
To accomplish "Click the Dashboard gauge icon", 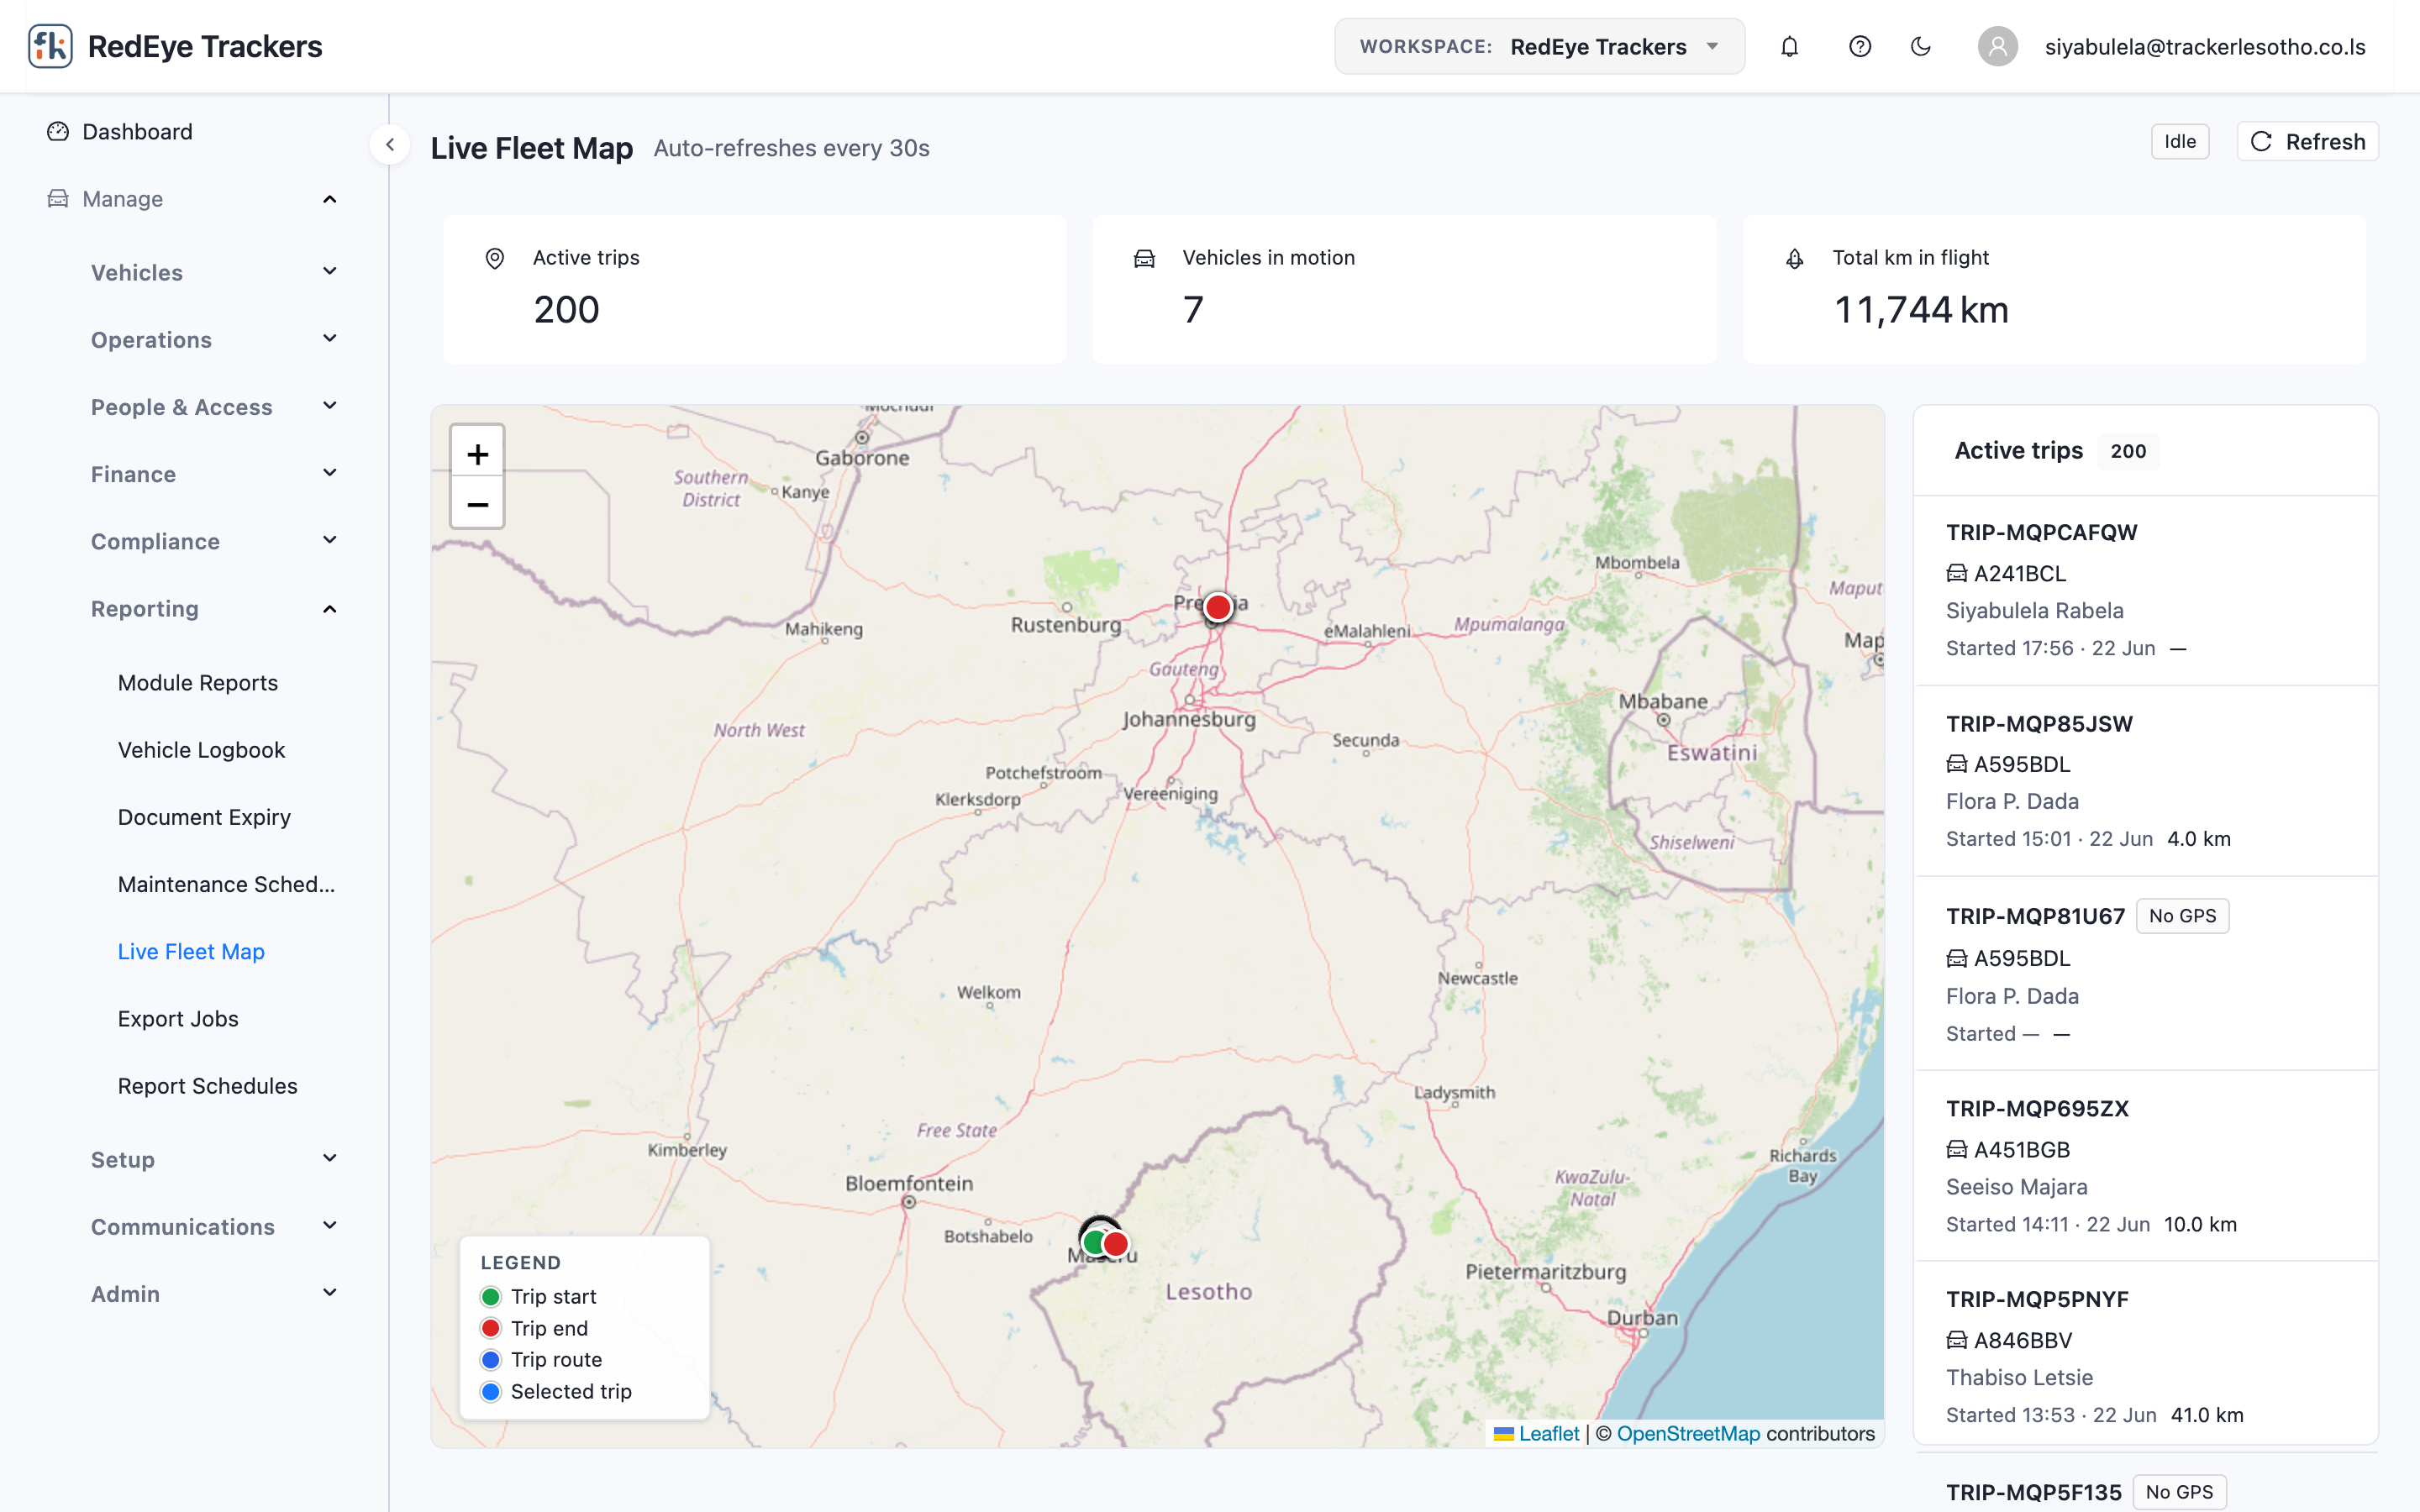I will [58, 132].
